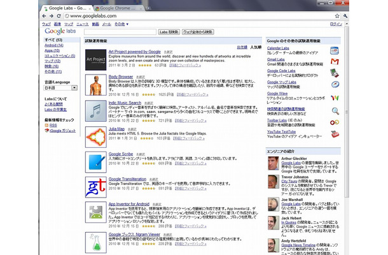Click the Google Code Labs icon

click(x=335, y=73)
